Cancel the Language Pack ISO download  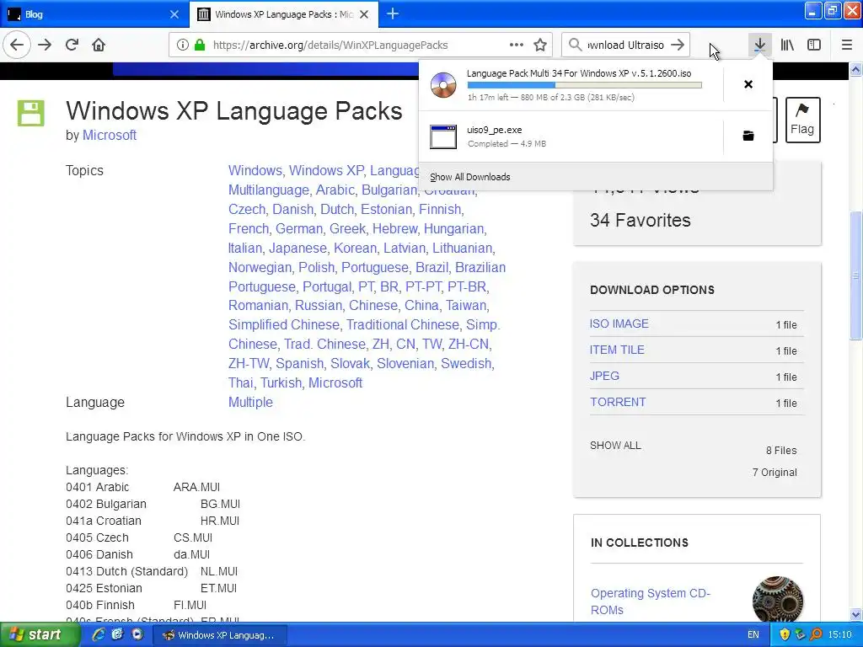pyautogui.click(x=748, y=84)
